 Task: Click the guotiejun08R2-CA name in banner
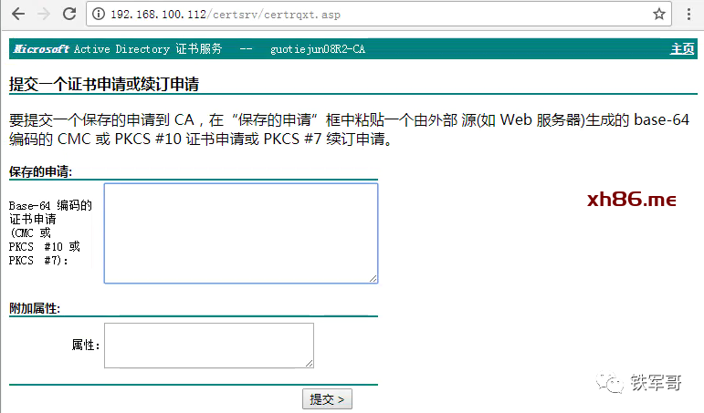coord(318,49)
